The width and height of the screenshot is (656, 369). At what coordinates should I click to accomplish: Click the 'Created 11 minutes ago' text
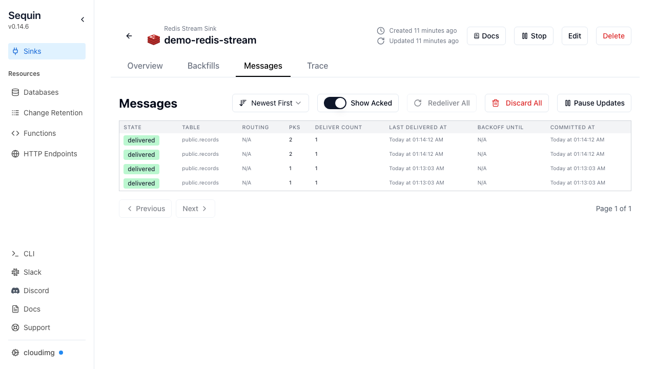coord(423,31)
